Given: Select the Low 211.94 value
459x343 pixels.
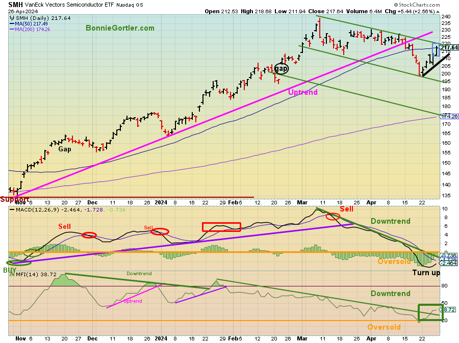Looking at the screenshot, I should click(x=290, y=11).
